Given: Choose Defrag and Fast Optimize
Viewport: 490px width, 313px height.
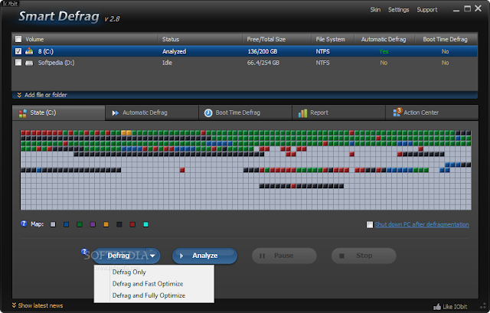Looking at the screenshot, I should pyautogui.click(x=148, y=284).
